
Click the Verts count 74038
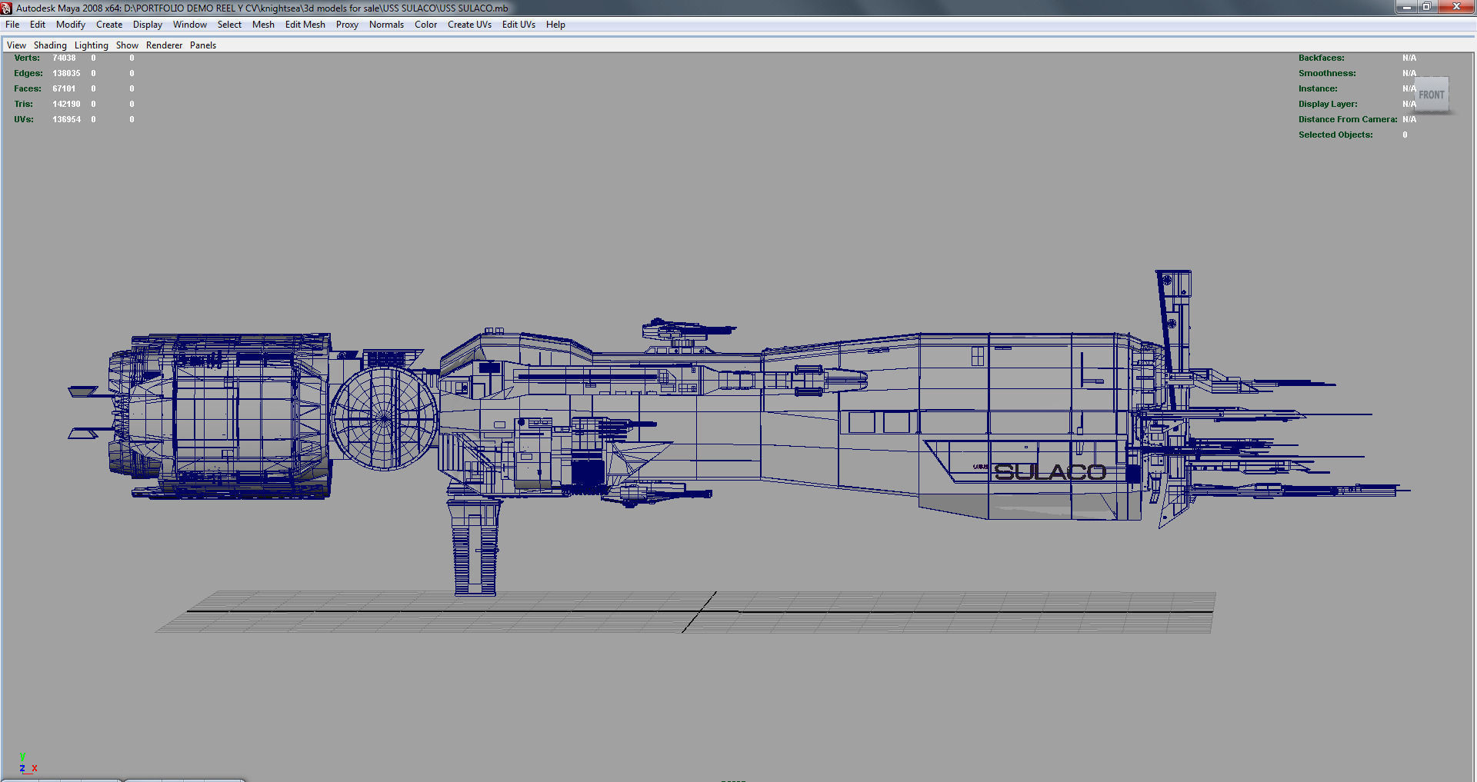click(64, 58)
